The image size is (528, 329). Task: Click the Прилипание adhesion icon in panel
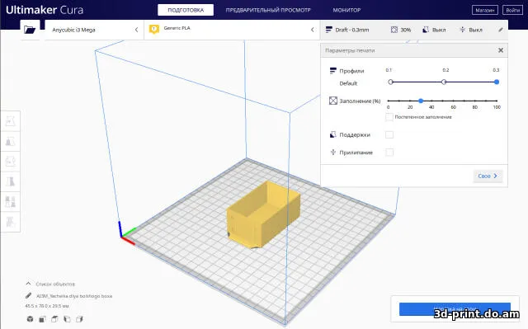coord(333,153)
